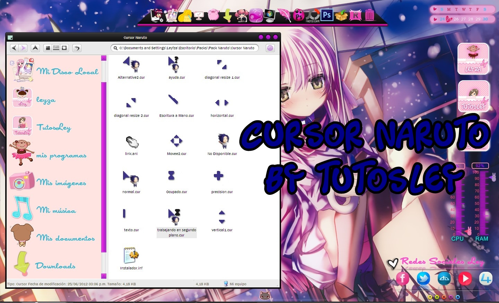Select texto.cur file
The width and height of the screenshot is (499, 303).
[131, 220]
